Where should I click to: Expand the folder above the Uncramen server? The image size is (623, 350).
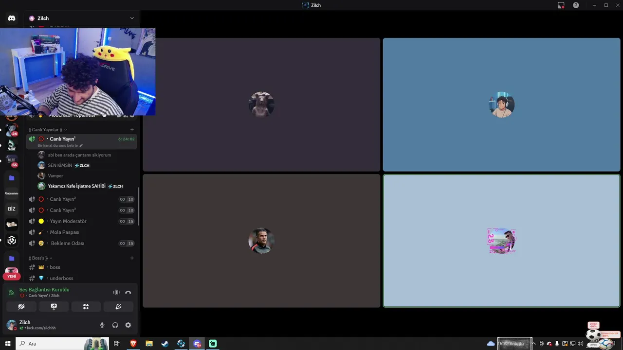click(12, 178)
